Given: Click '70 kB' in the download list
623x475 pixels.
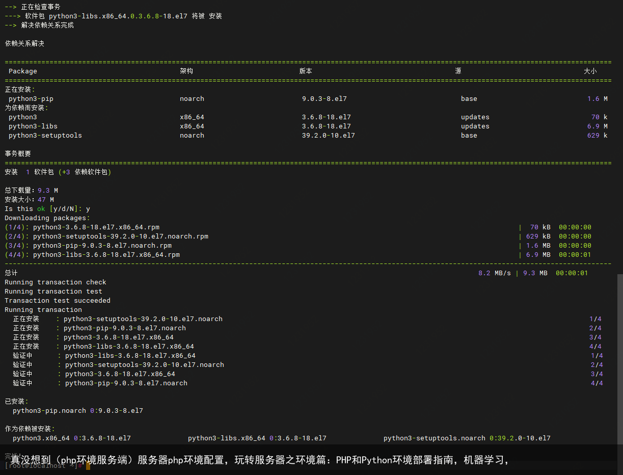Looking at the screenshot, I should tap(540, 227).
